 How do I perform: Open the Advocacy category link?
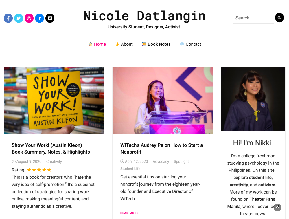pos(161,161)
